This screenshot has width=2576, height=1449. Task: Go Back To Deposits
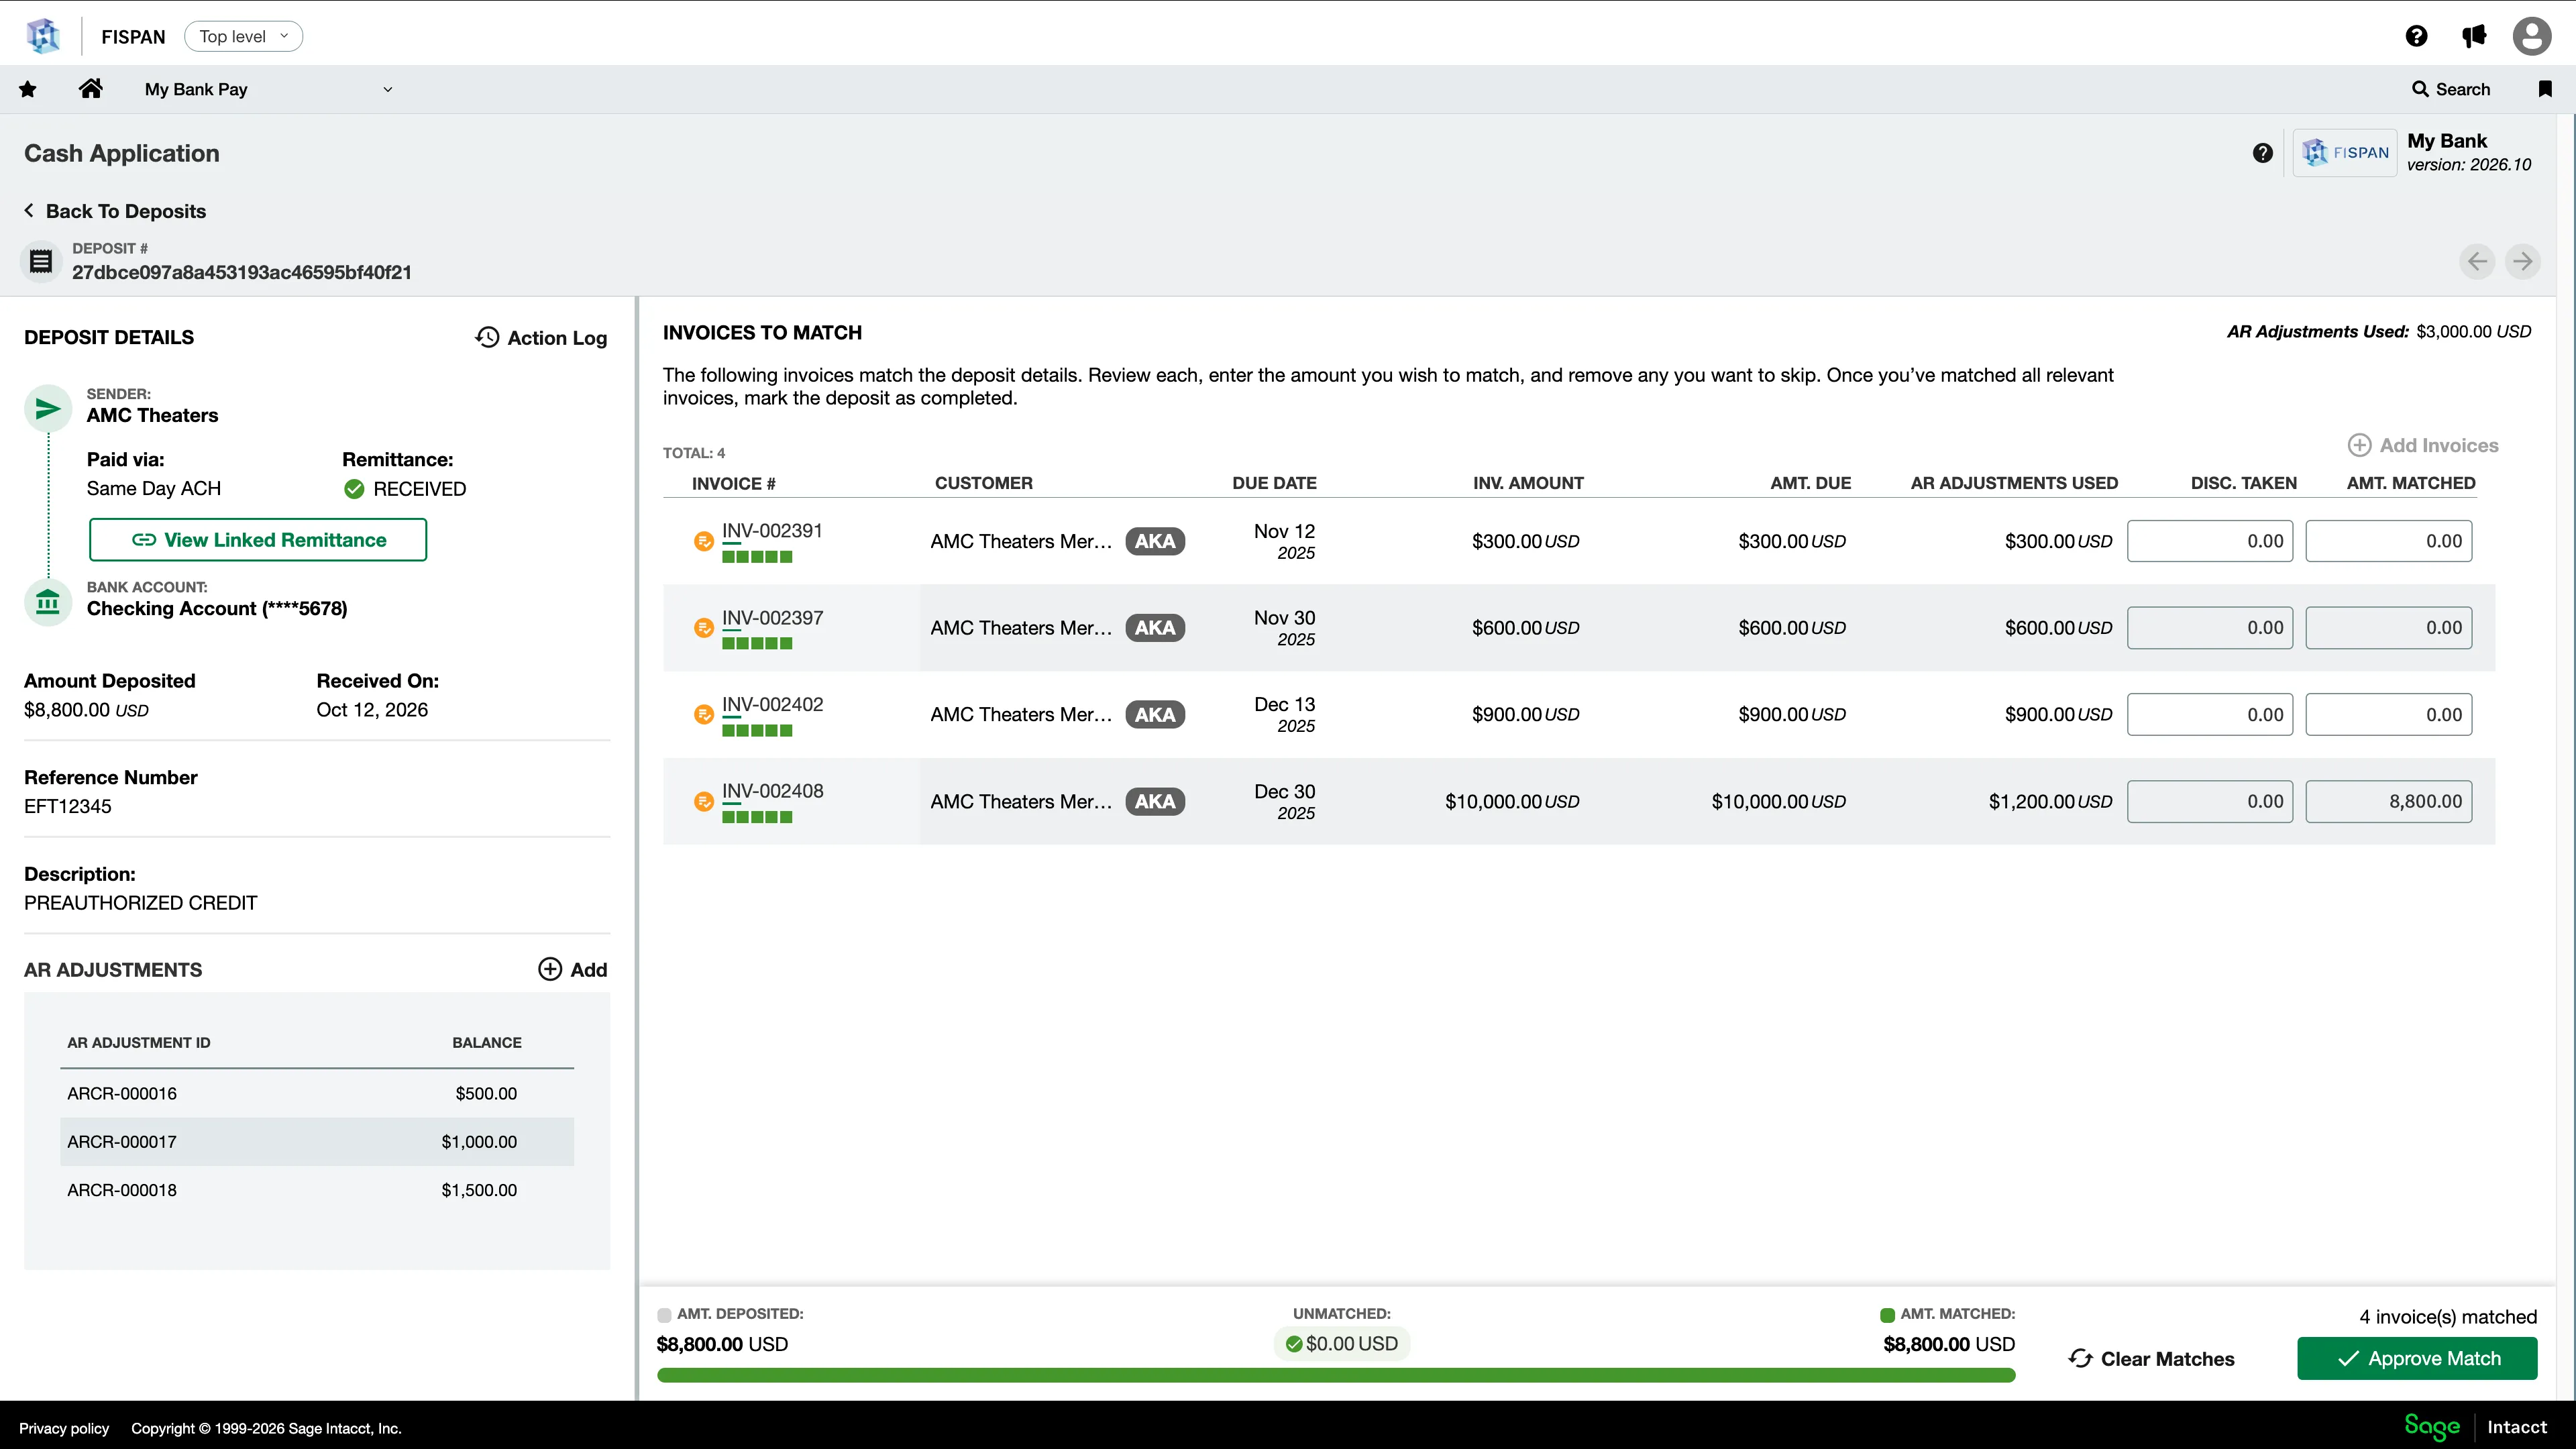click(115, 211)
